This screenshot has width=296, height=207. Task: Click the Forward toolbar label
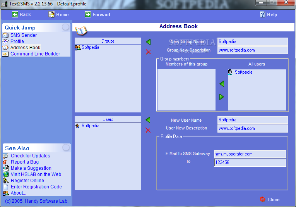pyautogui.click(x=101, y=15)
